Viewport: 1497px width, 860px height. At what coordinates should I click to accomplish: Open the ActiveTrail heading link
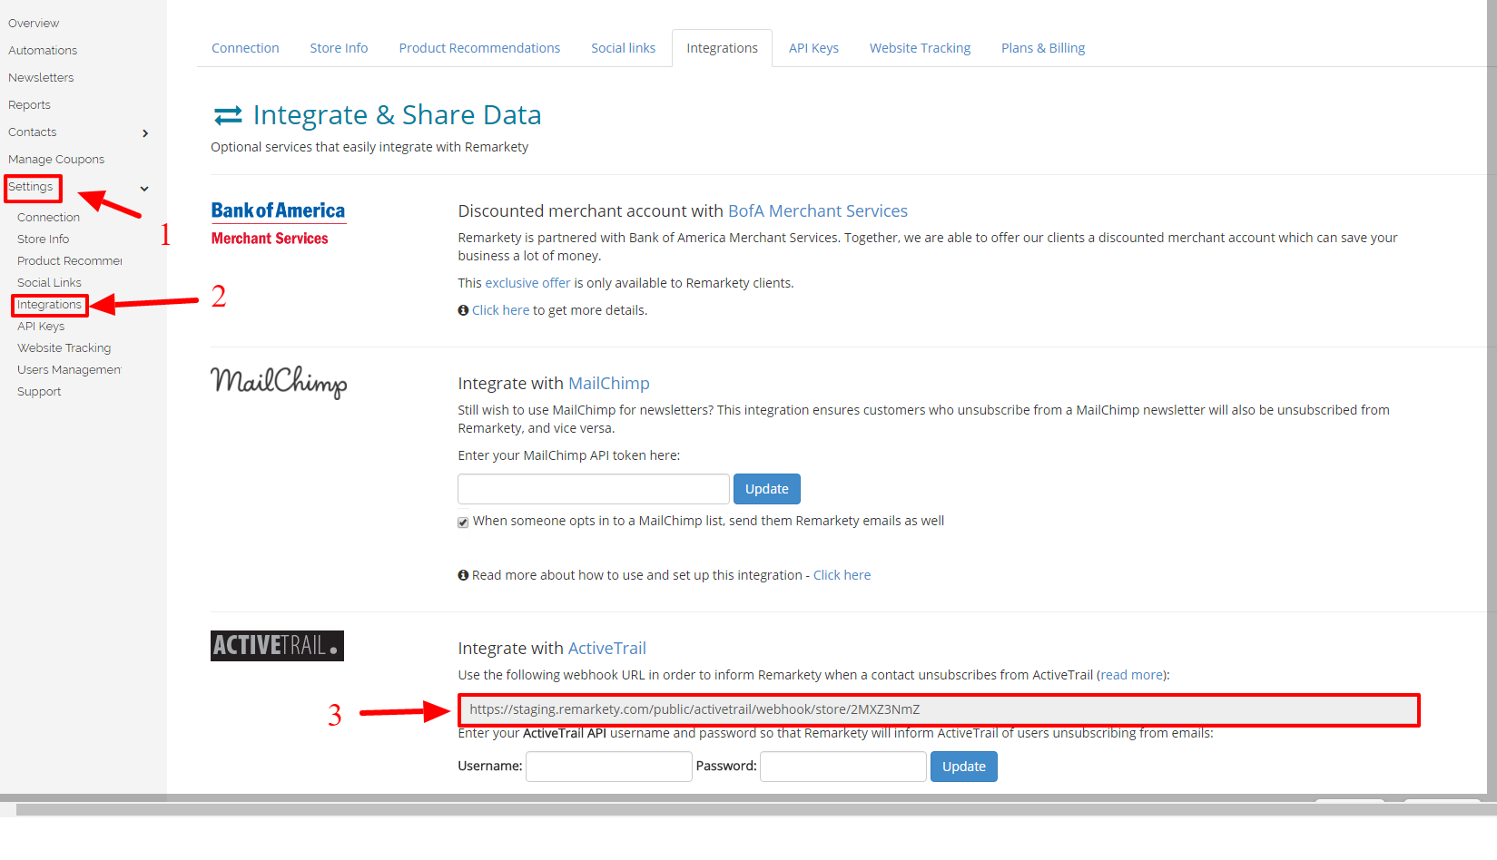[606, 649]
